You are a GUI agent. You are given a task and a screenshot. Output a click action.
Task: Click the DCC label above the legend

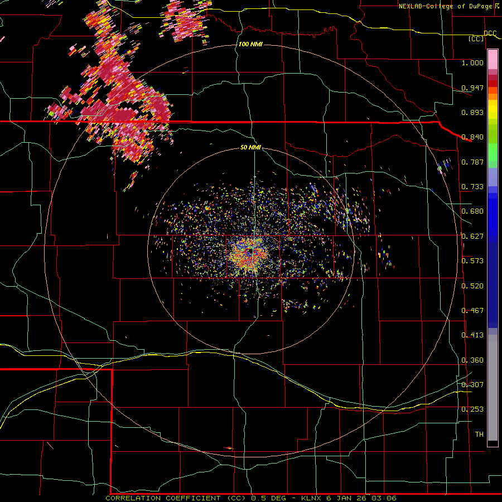tap(490, 33)
